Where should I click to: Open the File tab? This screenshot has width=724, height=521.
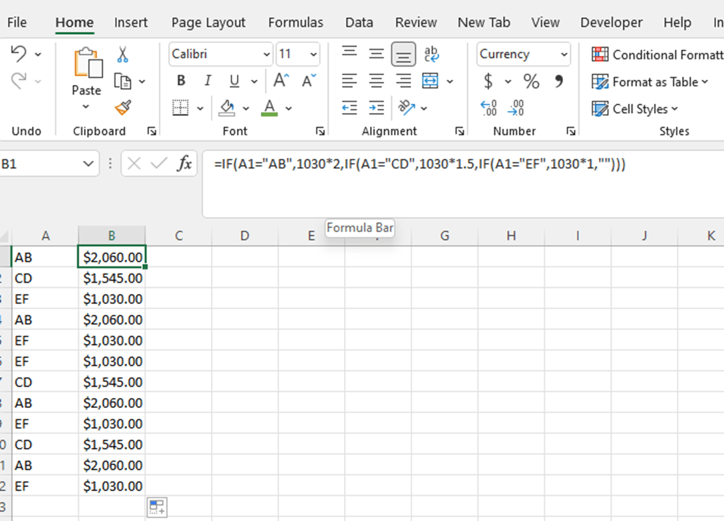(17, 22)
